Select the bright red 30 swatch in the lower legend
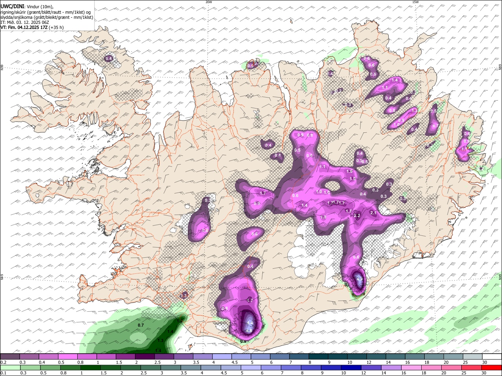502x376 pixels. [492, 368]
